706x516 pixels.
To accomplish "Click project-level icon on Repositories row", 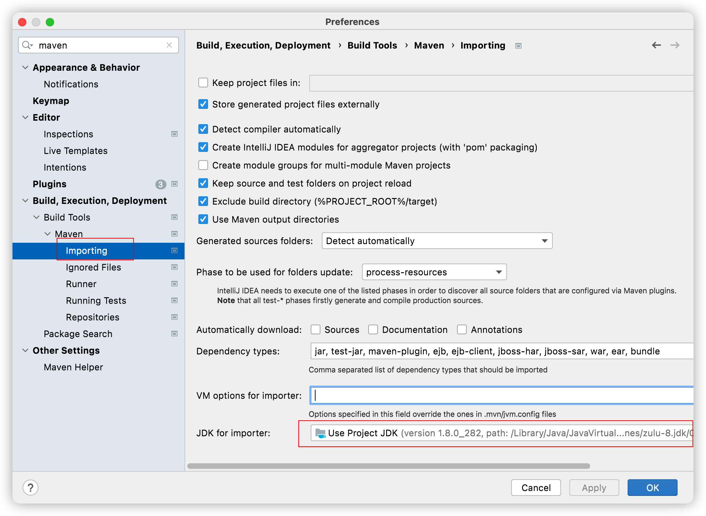I will (174, 317).
